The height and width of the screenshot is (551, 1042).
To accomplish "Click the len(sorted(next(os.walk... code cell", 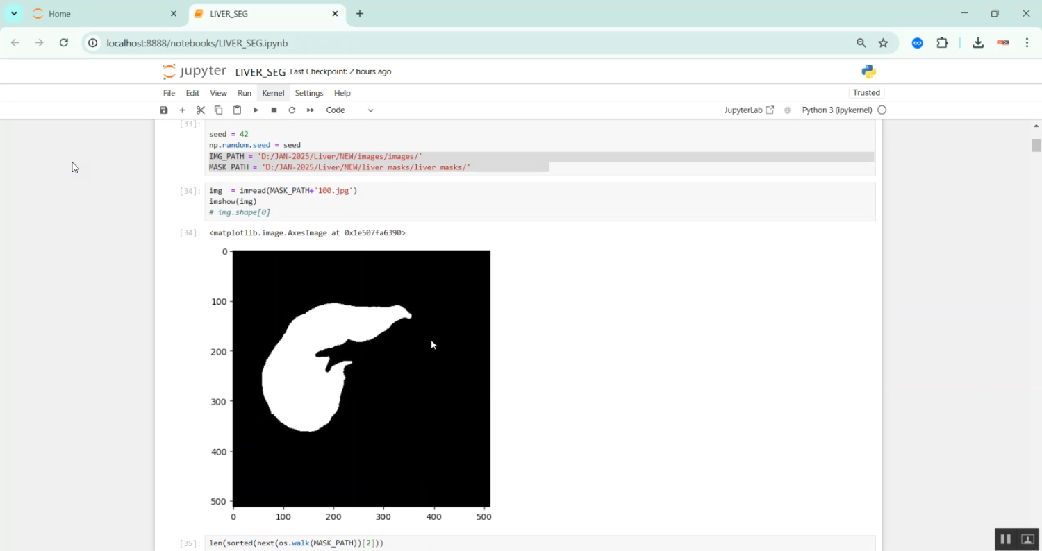I will click(x=540, y=543).
